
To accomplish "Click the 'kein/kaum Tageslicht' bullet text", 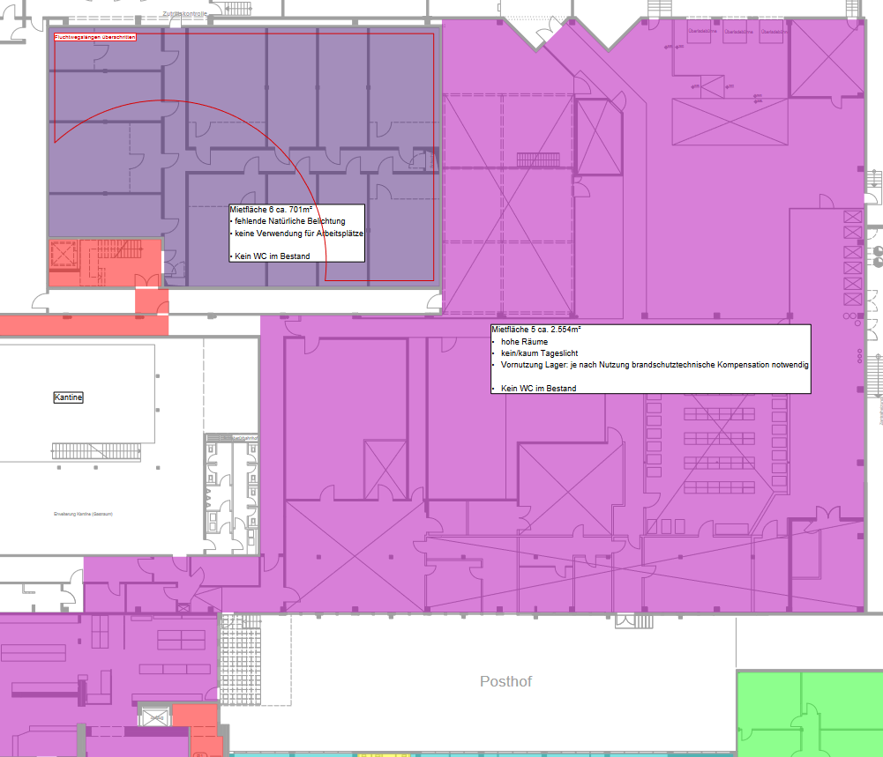I will (536, 353).
